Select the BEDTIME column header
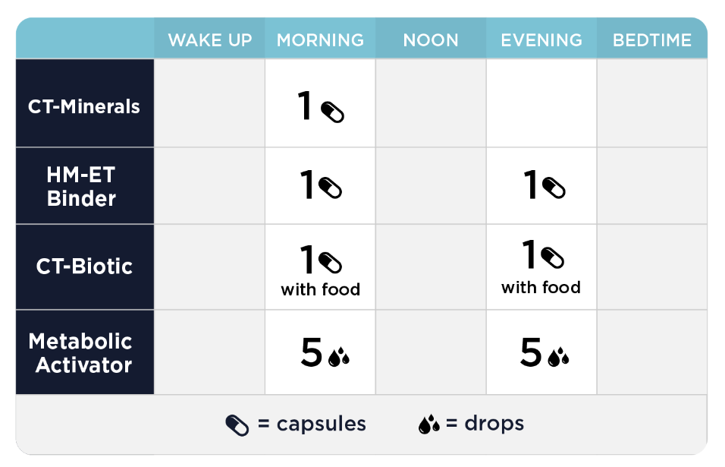 pyautogui.click(x=652, y=40)
